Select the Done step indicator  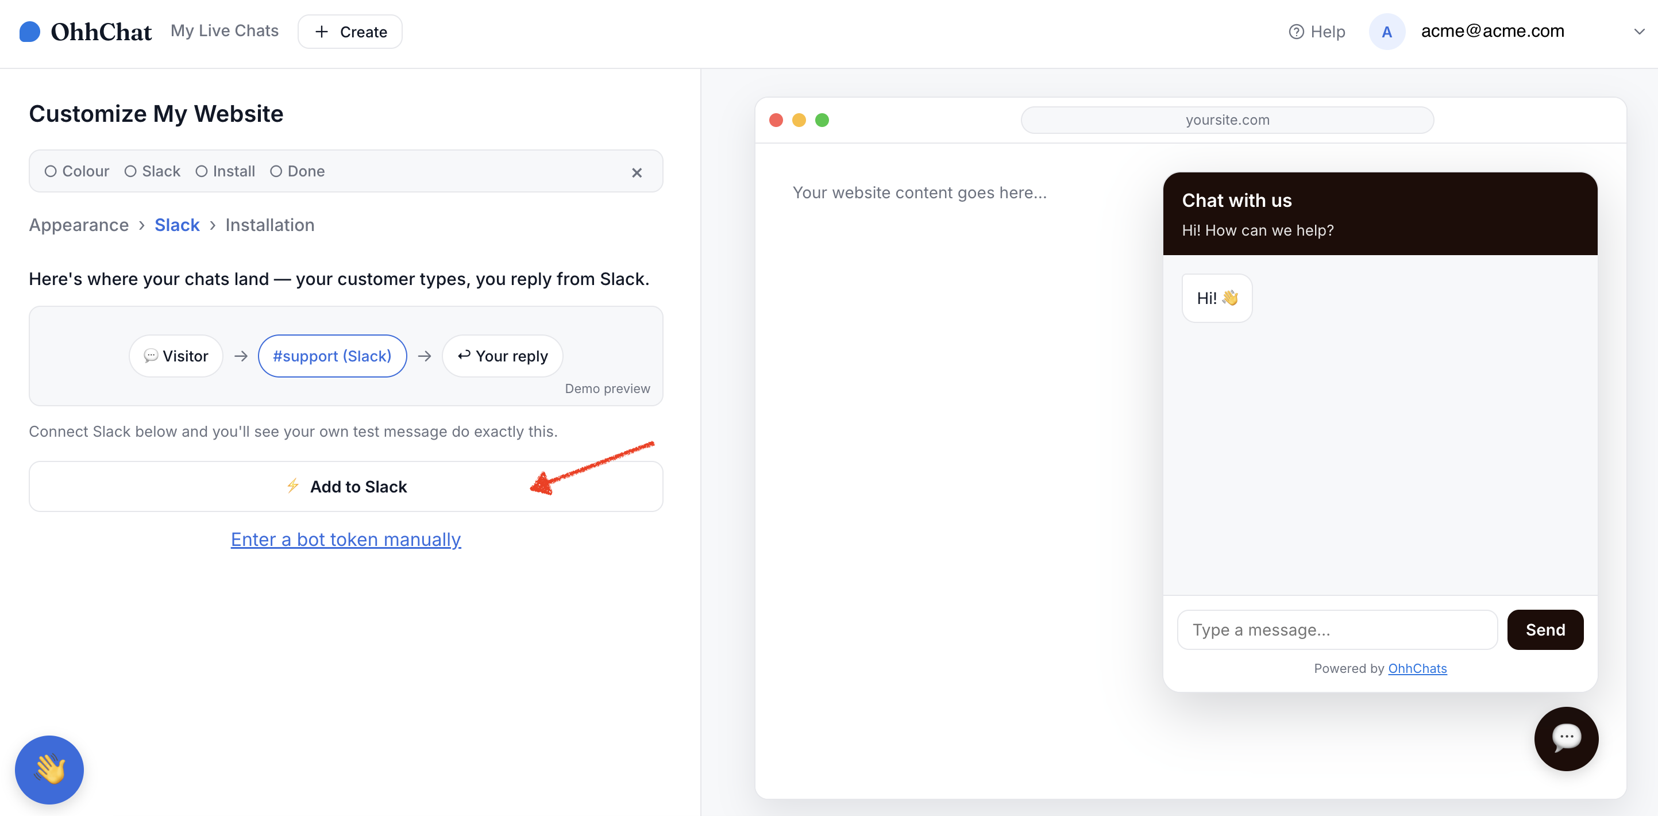[296, 171]
